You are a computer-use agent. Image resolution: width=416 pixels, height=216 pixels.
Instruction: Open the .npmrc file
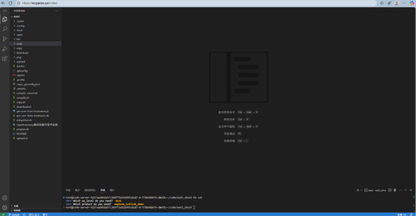tap(36, 75)
